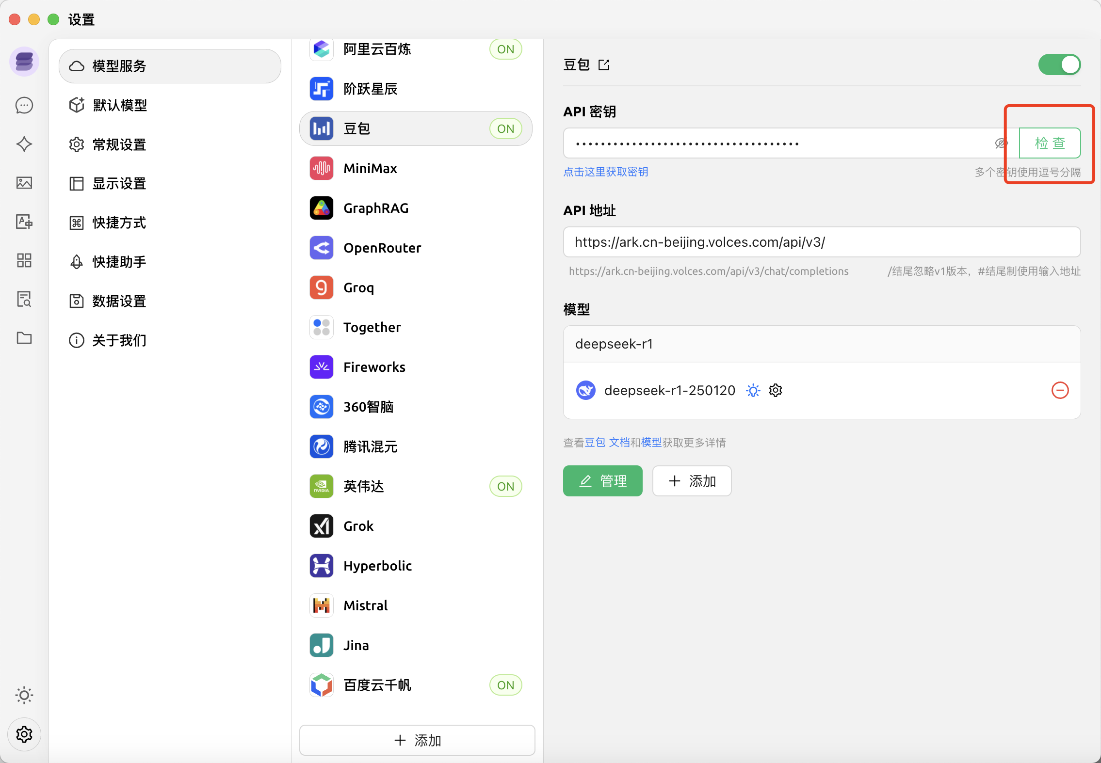
Task: Switch theme with the sun icon
Action: pos(24,695)
